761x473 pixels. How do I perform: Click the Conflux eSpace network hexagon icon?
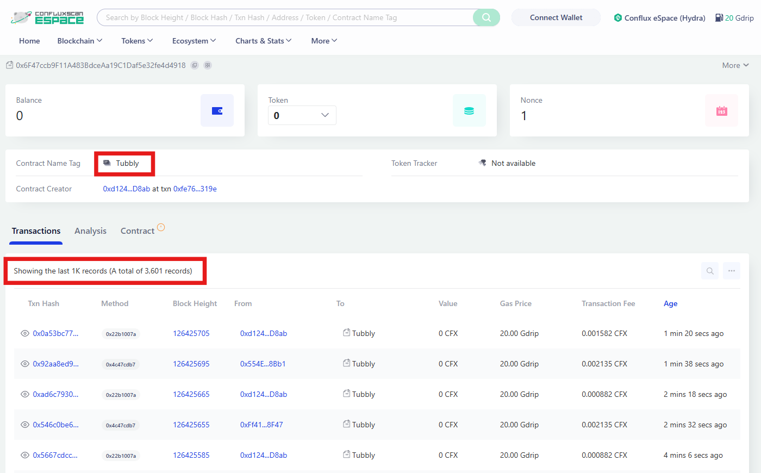click(618, 17)
